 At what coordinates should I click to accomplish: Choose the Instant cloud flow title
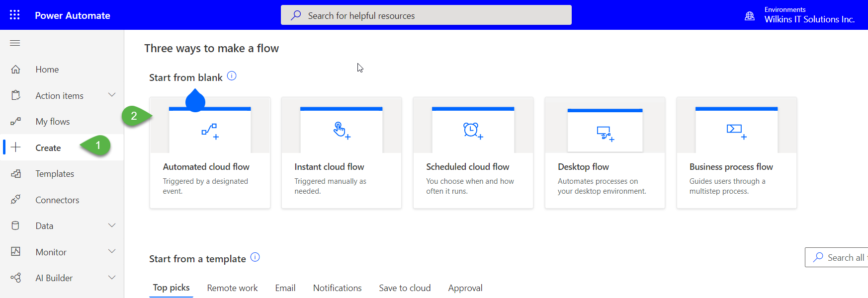[x=329, y=167]
